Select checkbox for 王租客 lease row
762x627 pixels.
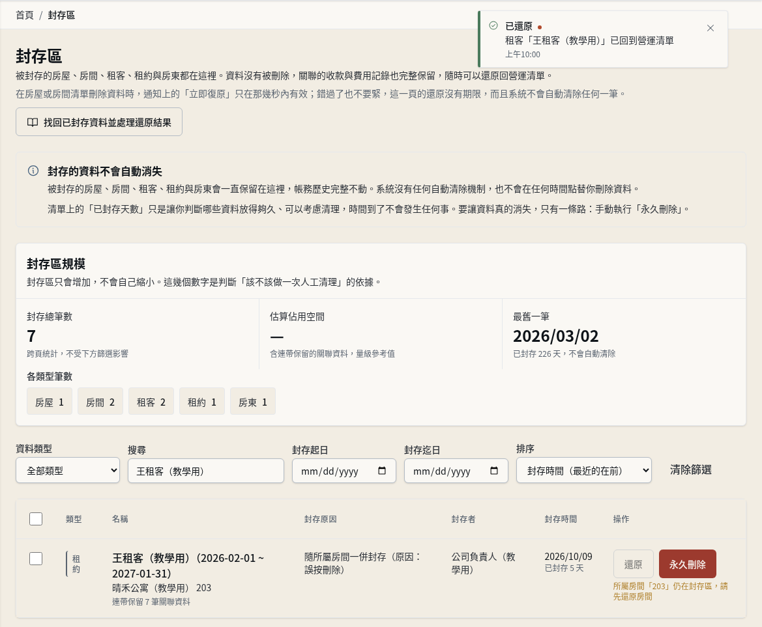36,559
